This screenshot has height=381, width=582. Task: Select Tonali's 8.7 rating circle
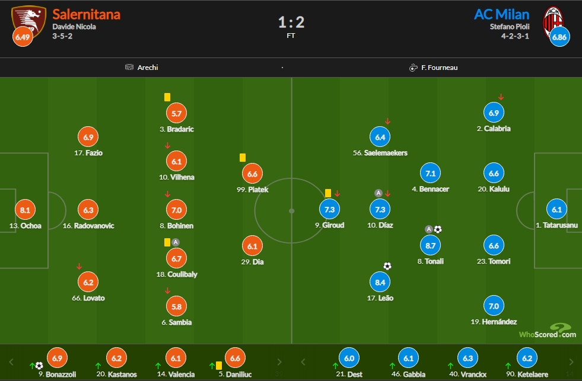(x=430, y=245)
